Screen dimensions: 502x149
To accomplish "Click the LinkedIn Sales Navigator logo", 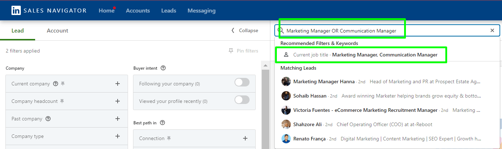I will tap(49, 10).
